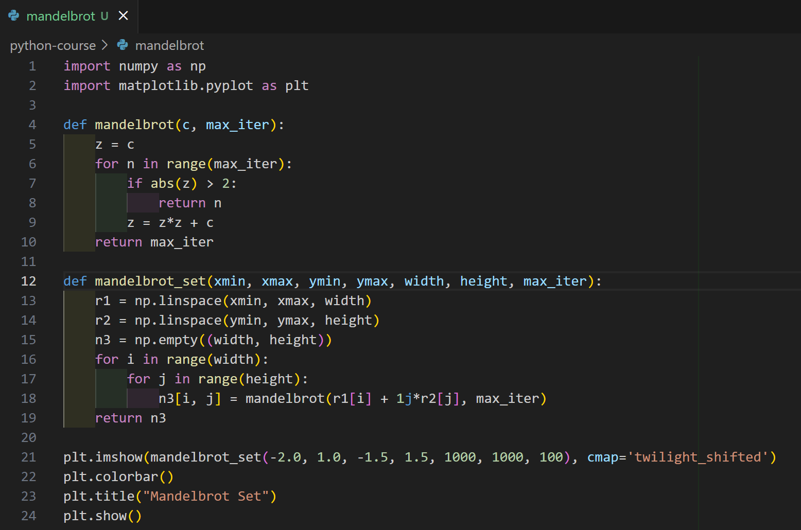Viewport: 801px width, 530px height.
Task: Click line number 12 in gutter
Action: coord(29,281)
